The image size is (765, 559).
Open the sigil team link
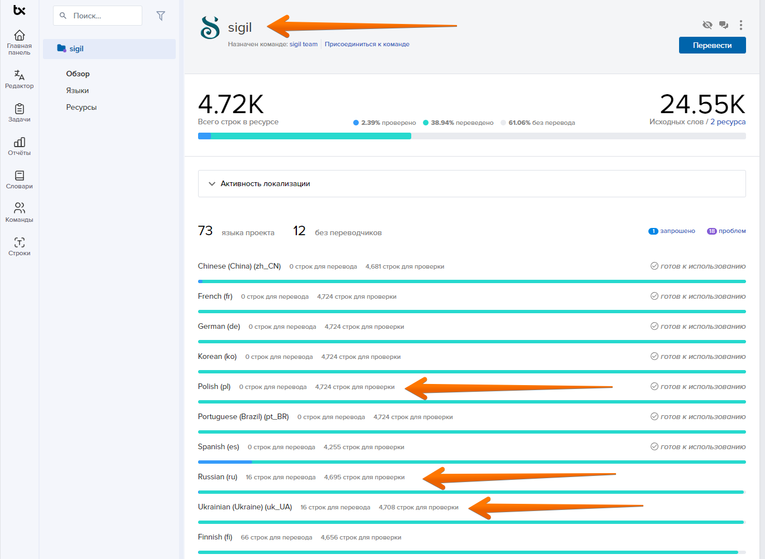[x=304, y=44]
